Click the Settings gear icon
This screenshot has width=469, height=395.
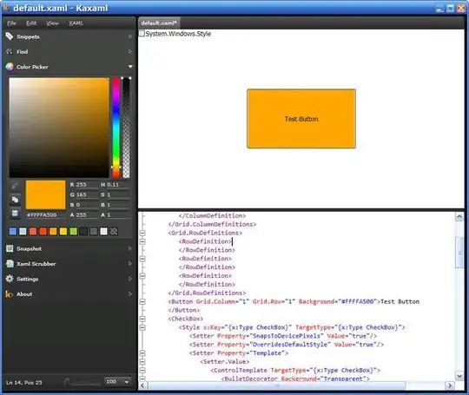pyautogui.click(x=10, y=279)
